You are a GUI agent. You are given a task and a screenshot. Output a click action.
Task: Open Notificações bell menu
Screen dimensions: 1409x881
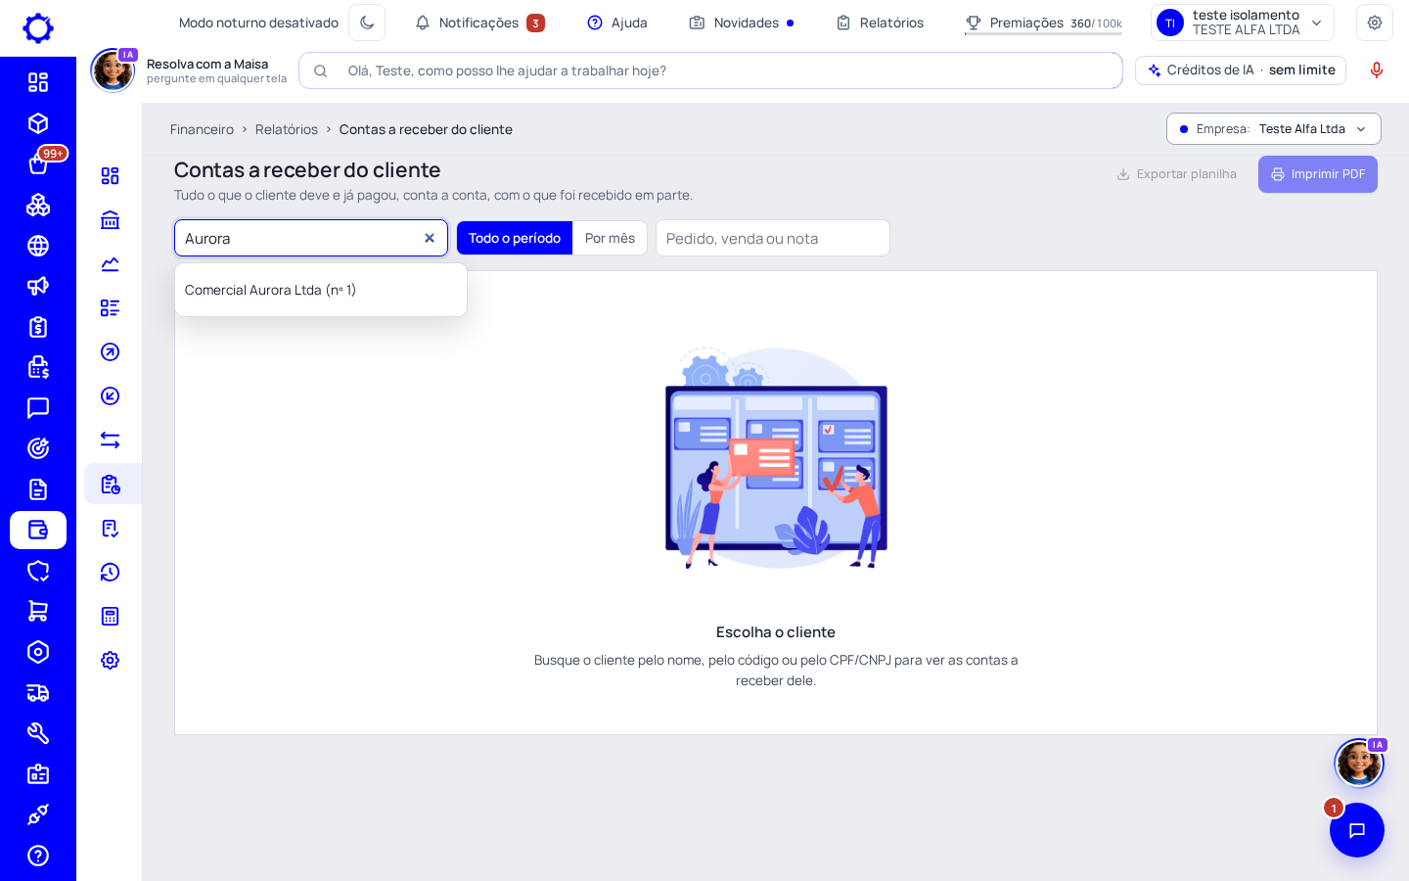tap(479, 23)
